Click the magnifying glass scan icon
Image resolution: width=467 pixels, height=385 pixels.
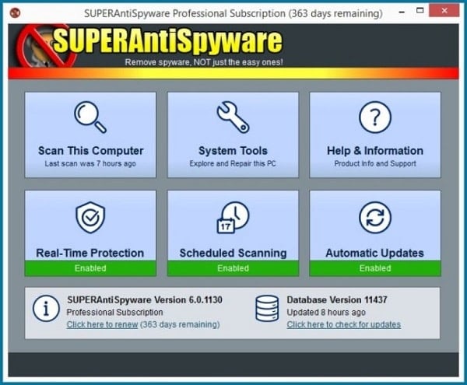(x=90, y=117)
